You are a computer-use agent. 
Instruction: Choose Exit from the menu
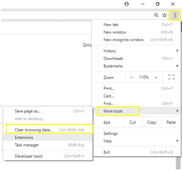pos(136,152)
